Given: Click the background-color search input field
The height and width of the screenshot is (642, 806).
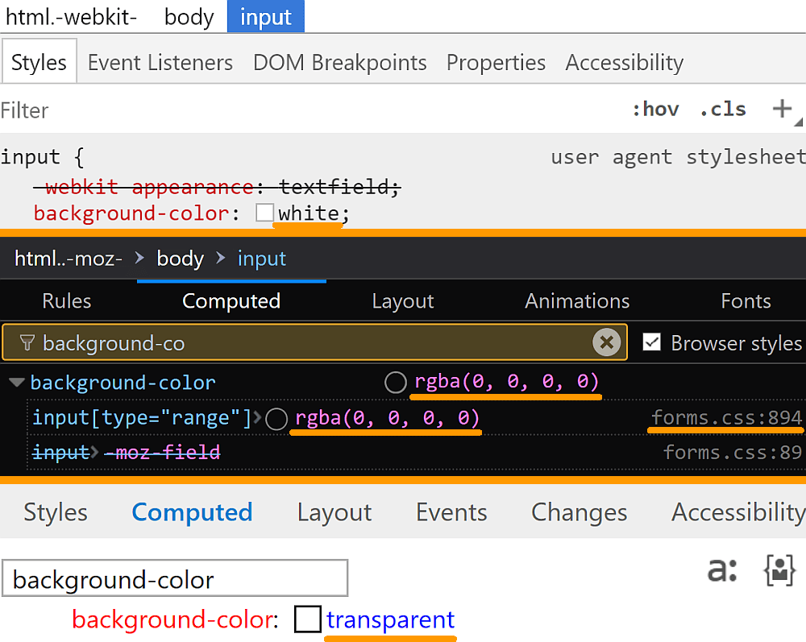Looking at the screenshot, I should pos(174,579).
